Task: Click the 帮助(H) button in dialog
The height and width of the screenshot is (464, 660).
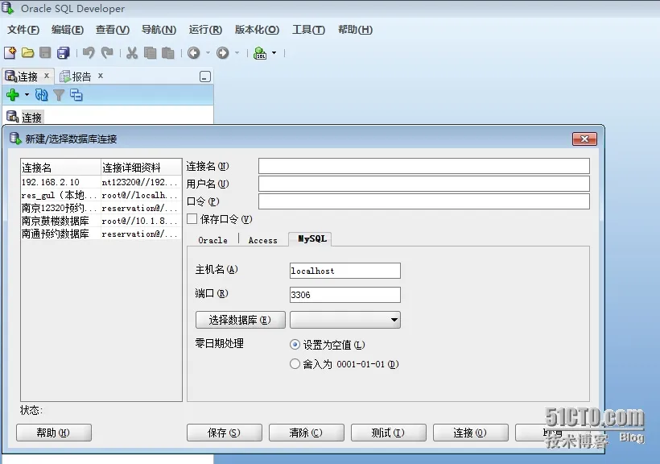Action: pyautogui.click(x=53, y=433)
